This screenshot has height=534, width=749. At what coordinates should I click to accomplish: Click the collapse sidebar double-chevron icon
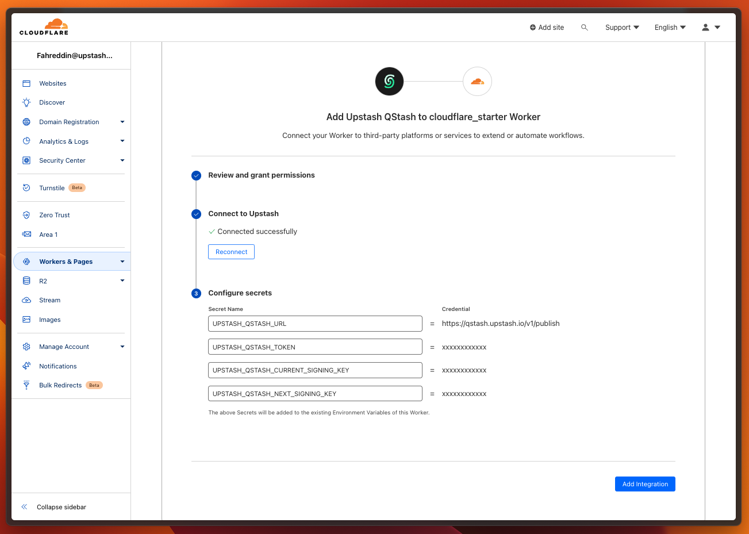pyautogui.click(x=24, y=507)
